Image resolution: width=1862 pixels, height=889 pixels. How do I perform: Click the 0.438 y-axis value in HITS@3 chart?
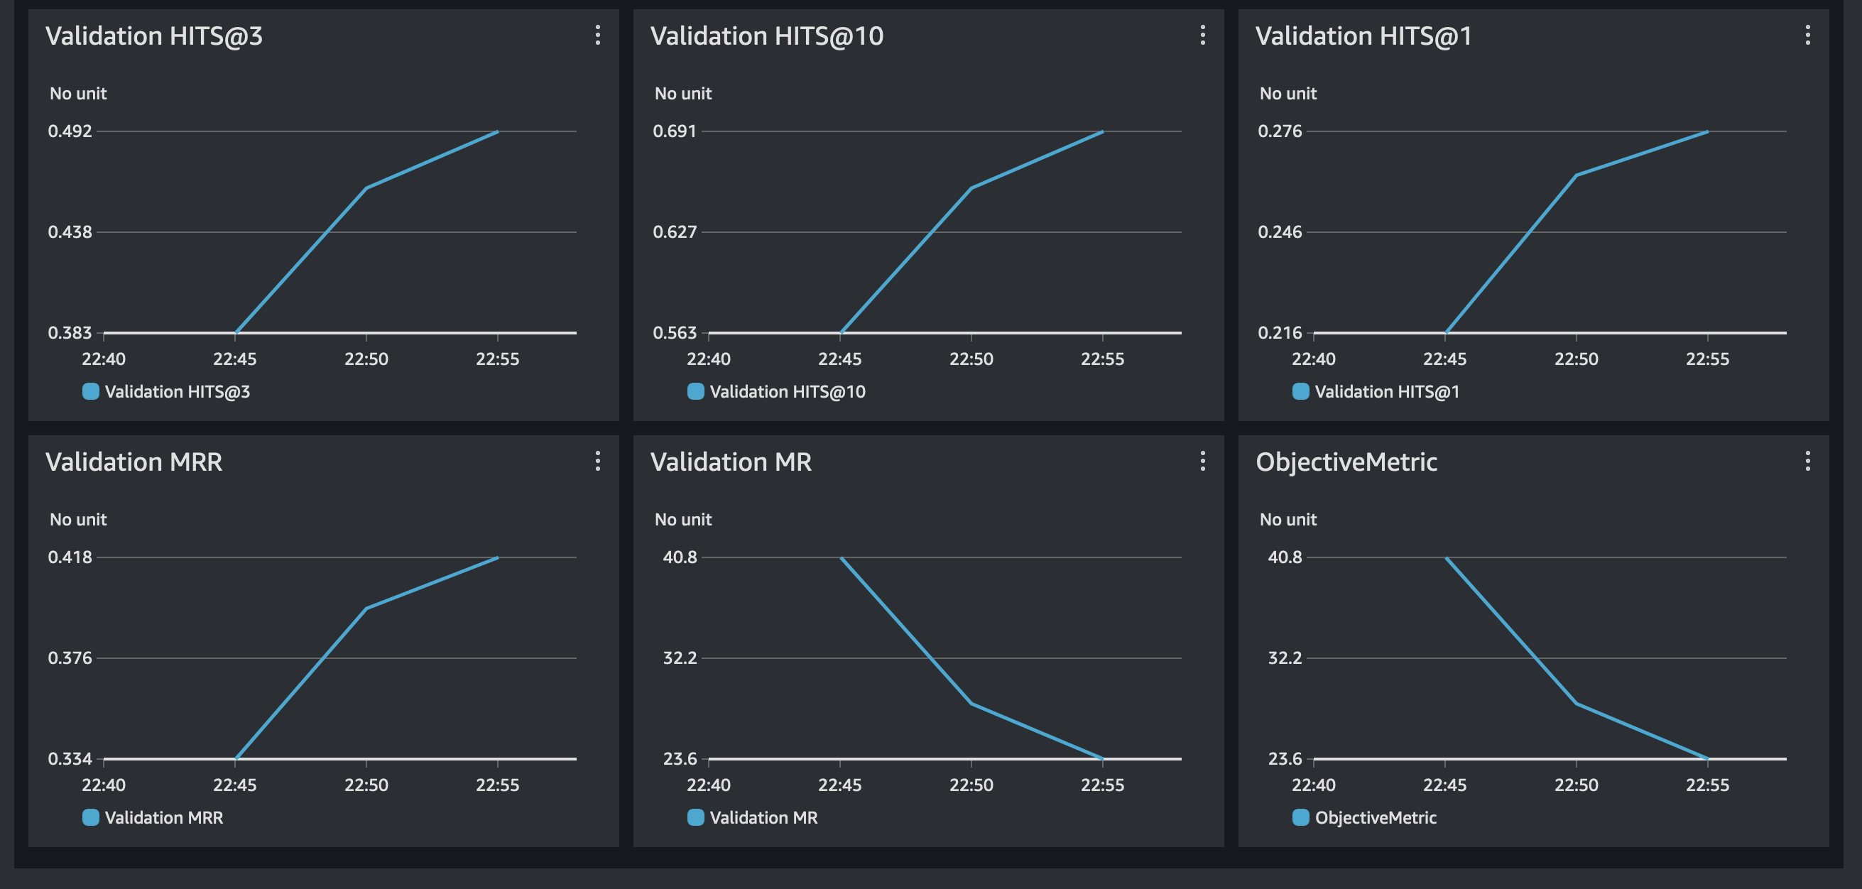tap(70, 232)
